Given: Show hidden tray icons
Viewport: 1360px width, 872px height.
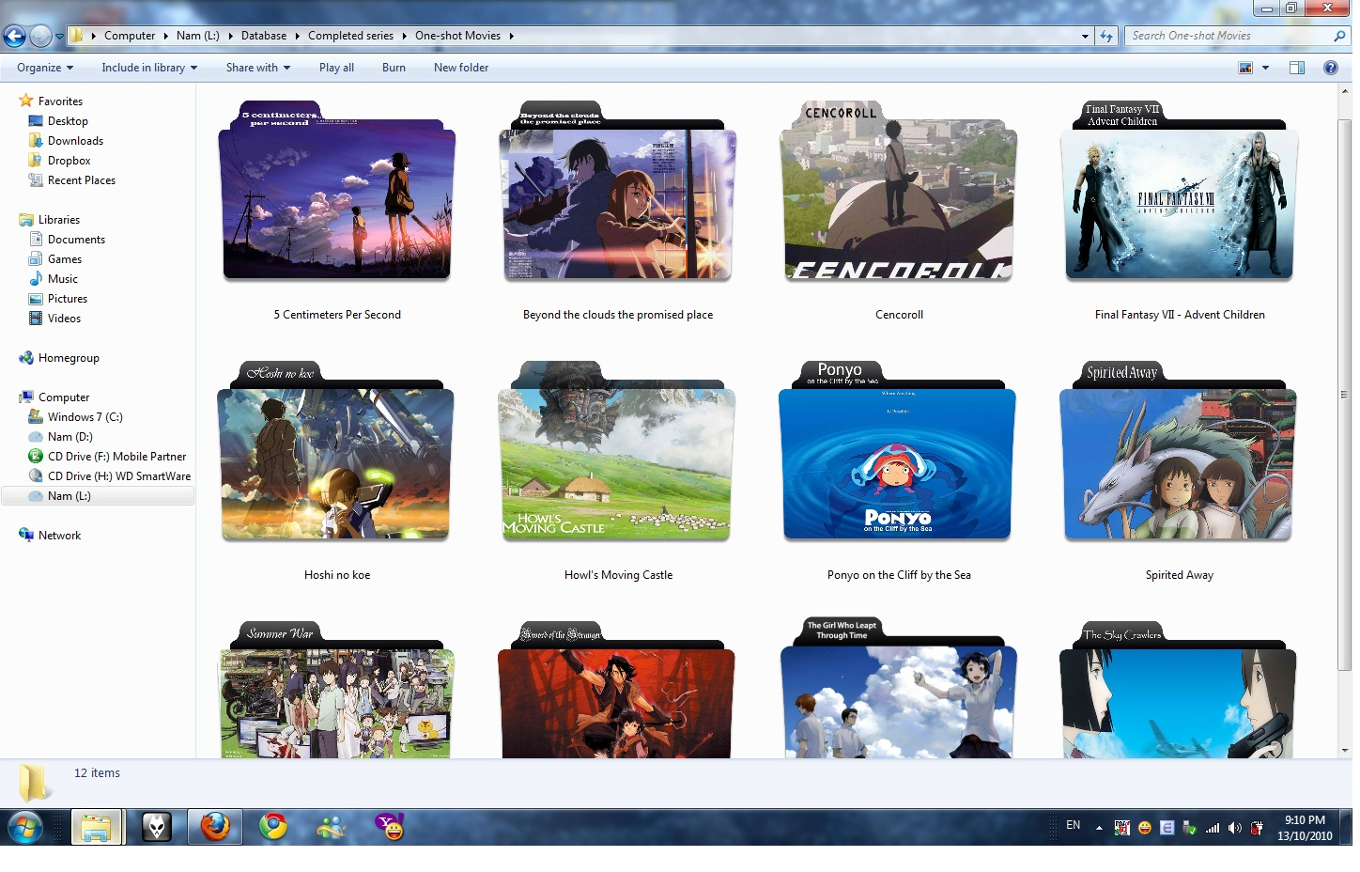Looking at the screenshot, I should pyautogui.click(x=1099, y=826).
